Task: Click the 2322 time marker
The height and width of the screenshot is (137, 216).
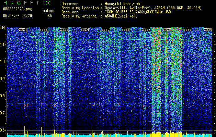Action: pos(44,29)
